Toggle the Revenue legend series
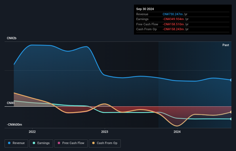Screen dimensions: 236x151 point(16,143)
